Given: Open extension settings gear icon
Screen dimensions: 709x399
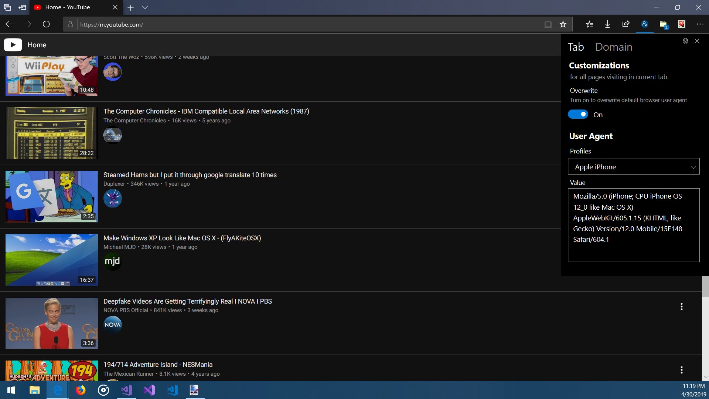Looking at the screenshot, I should (685, 41).
